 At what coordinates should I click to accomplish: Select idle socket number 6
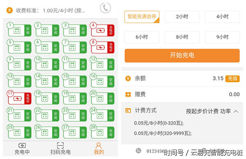[x=47, y=46]
